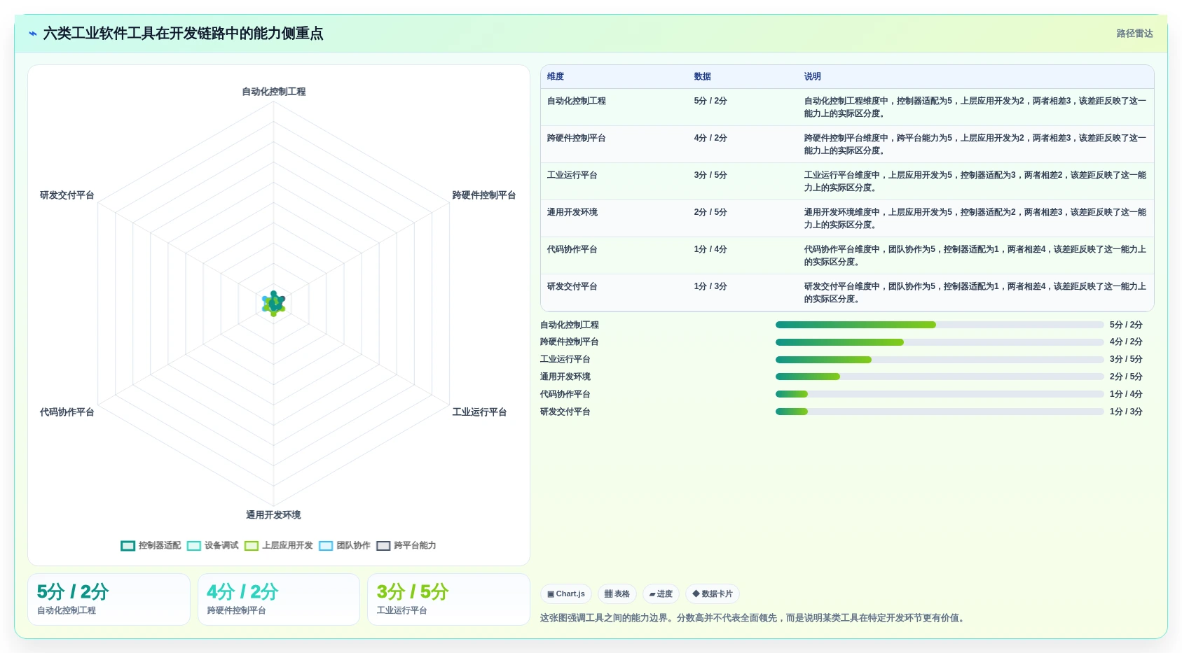1182x653 pixels.
Task: Click the 通用开发环境 radar axis label
Action: pos(273,515)
